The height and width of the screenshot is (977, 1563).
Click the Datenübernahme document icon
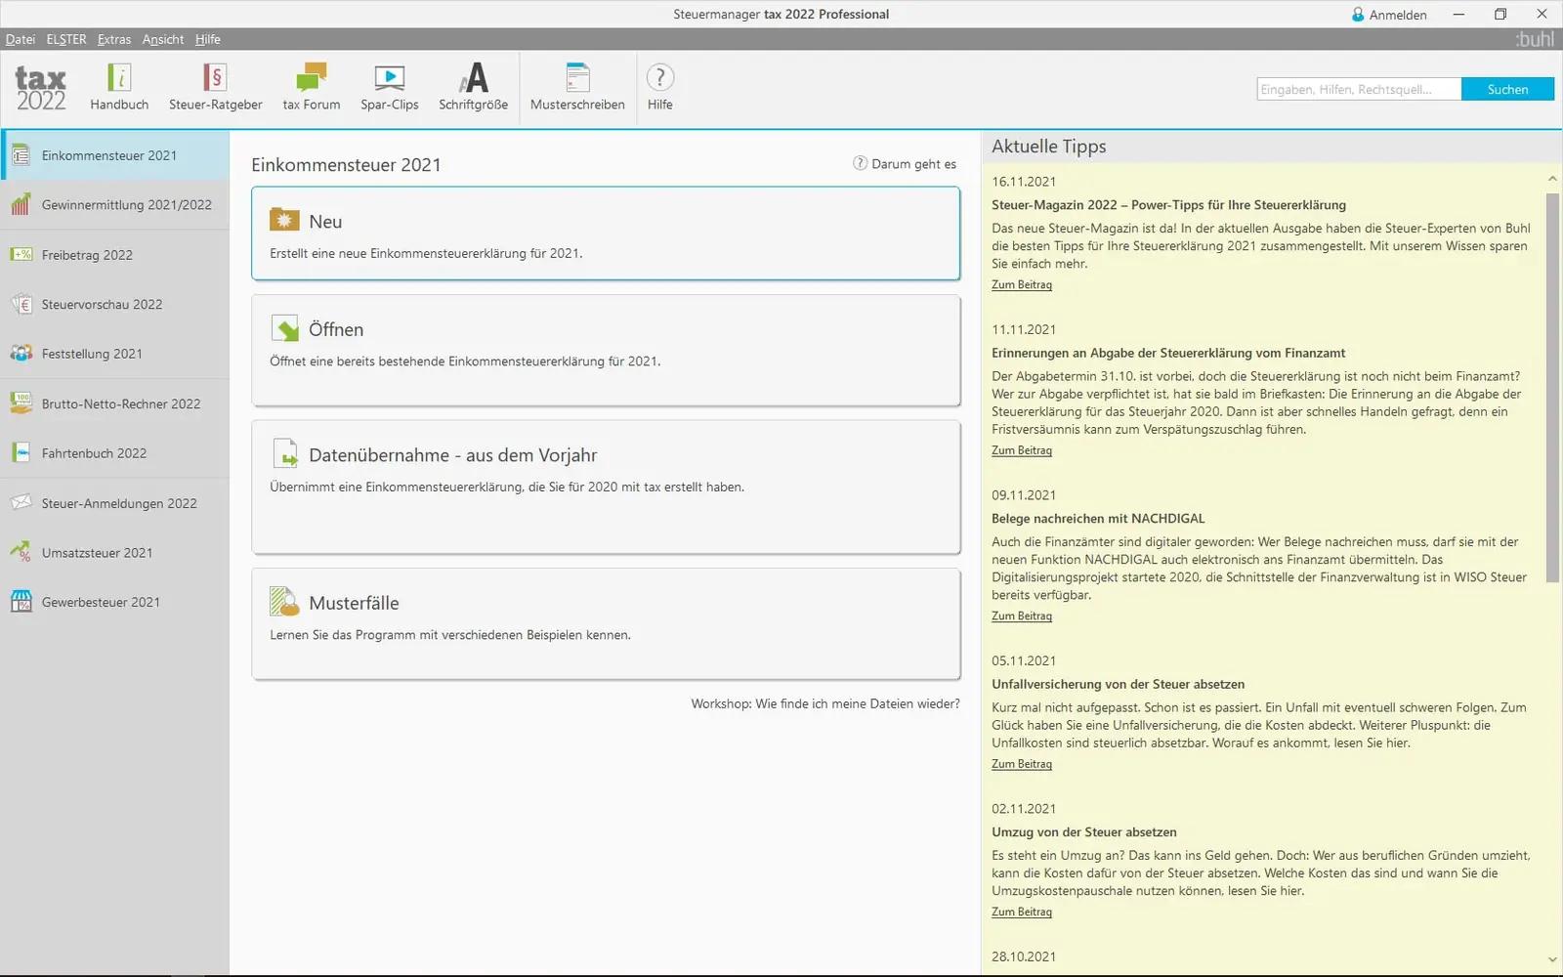[284, 453]
